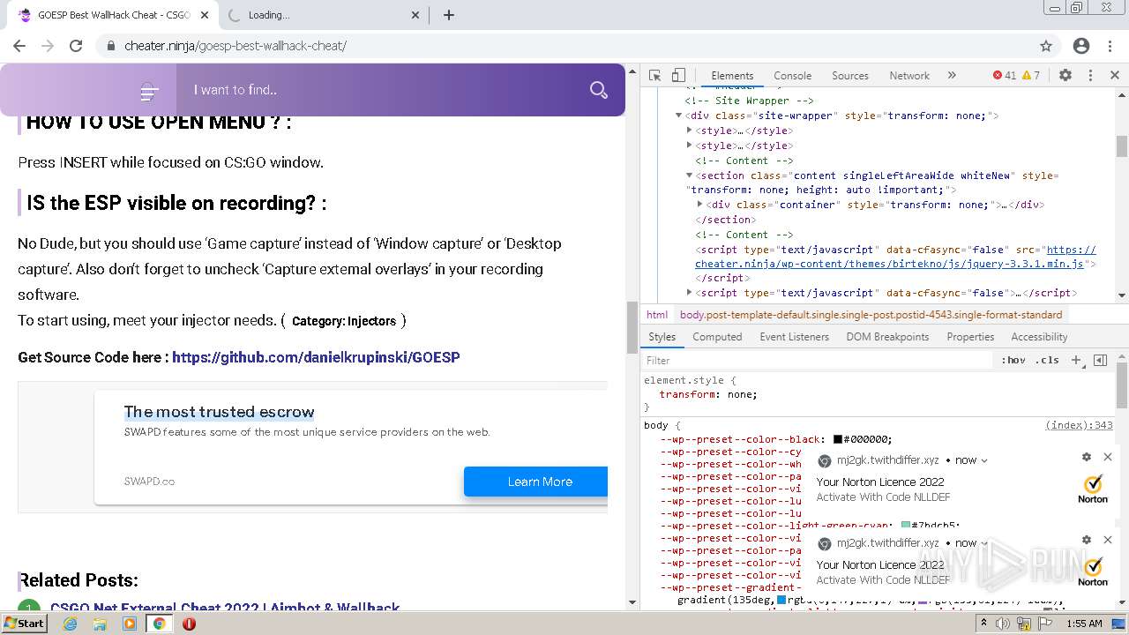Open jquery-3.3.1.min.js source link
Screen dimensions: 1129x635
[895, 257]
